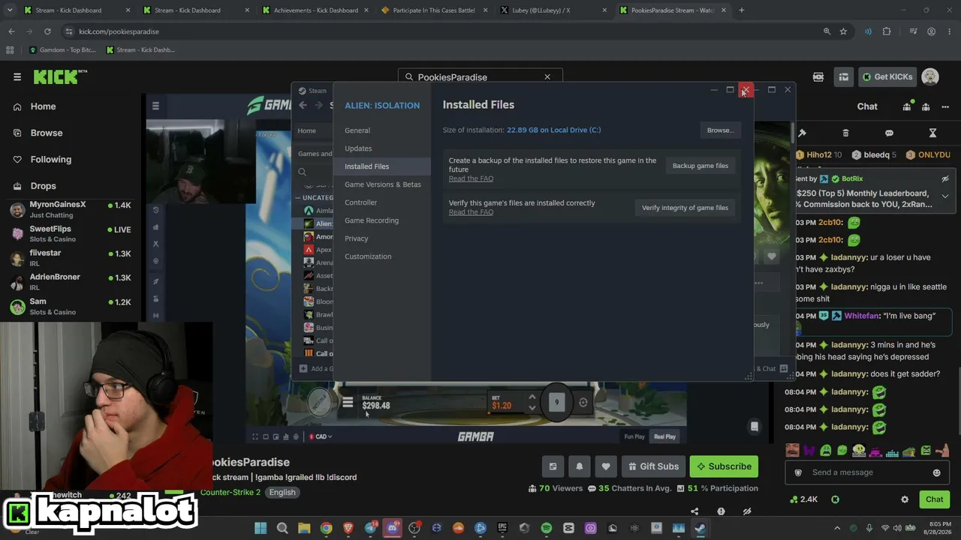The image size is (961, 540).
Task: Click the Gift Subs button
Action: click(x=652, y=466)
